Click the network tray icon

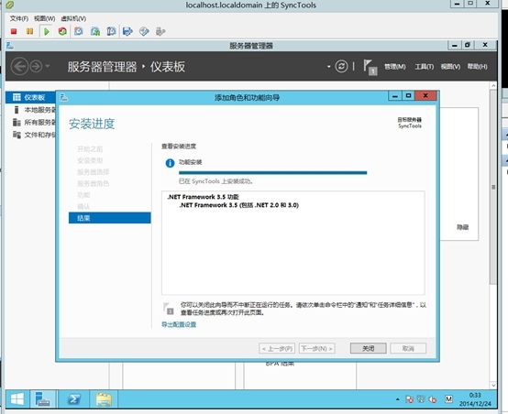[x=421, y=399]
